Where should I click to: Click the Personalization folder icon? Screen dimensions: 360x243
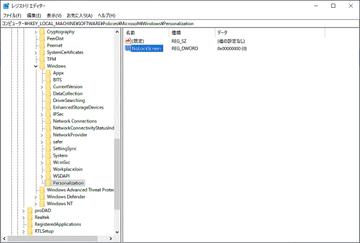point(48,183)
